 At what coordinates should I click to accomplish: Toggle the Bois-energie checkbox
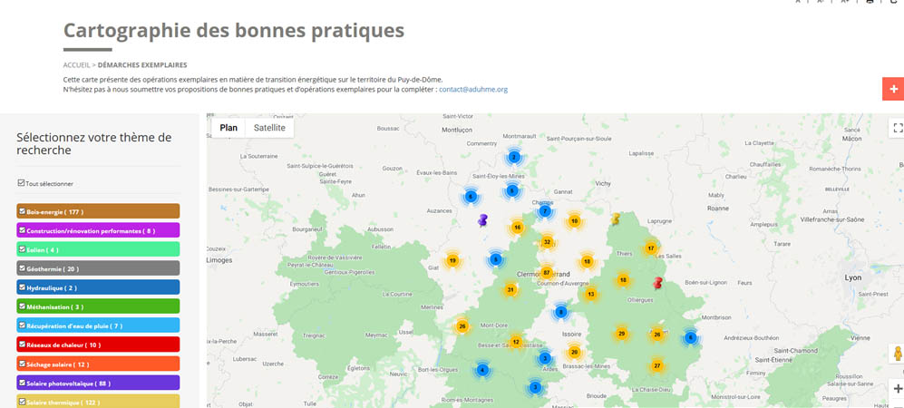click(x=22, y=211)
